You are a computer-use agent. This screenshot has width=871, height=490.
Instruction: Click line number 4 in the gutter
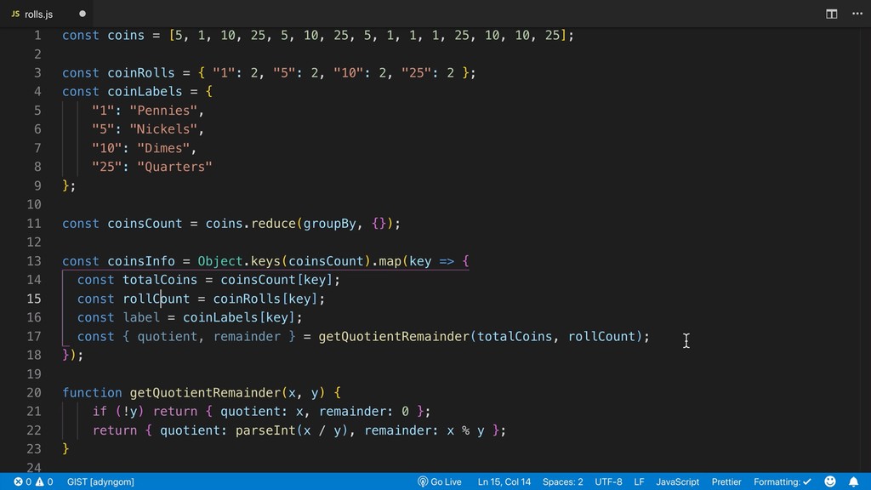pyautogui.click(x=37, y=92)
